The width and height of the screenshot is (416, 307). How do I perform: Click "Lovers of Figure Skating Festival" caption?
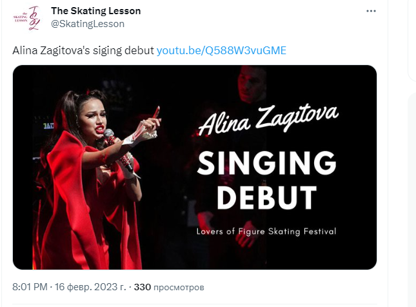[267, 230]
